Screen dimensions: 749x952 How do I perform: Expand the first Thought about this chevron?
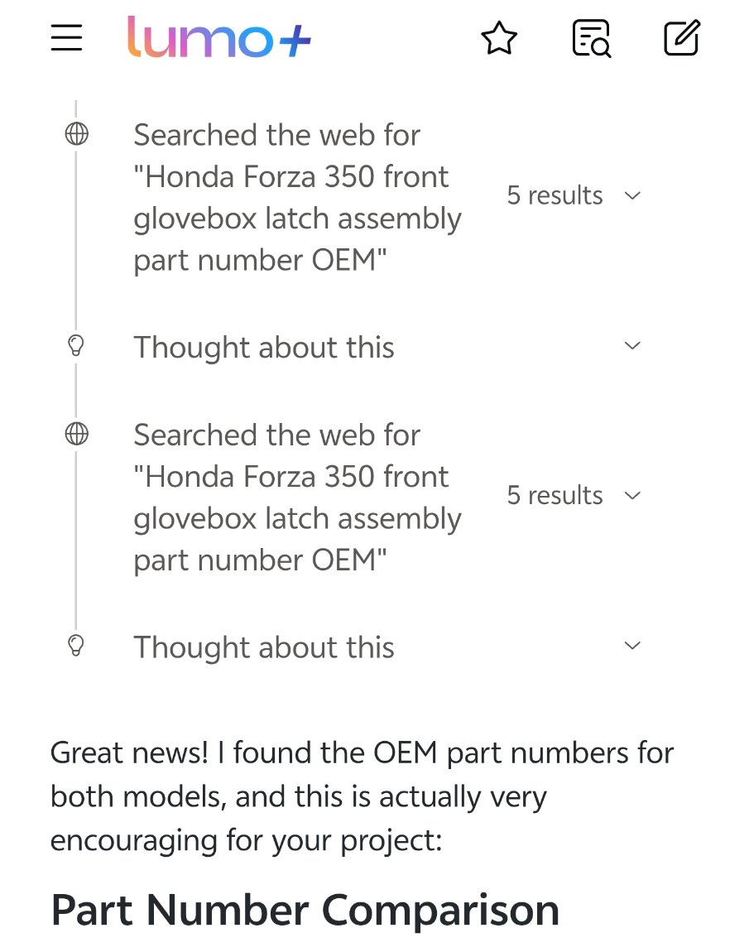tap(632, 346)
